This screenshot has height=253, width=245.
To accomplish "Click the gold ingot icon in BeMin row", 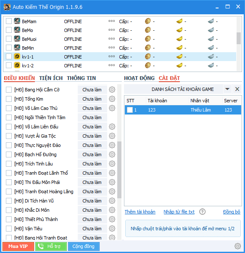I will pyautogui.click(x=179, y=48).
